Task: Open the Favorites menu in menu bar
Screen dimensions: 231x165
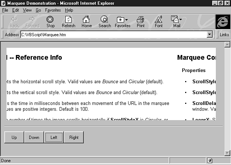Action: click(x=53, y=10)
